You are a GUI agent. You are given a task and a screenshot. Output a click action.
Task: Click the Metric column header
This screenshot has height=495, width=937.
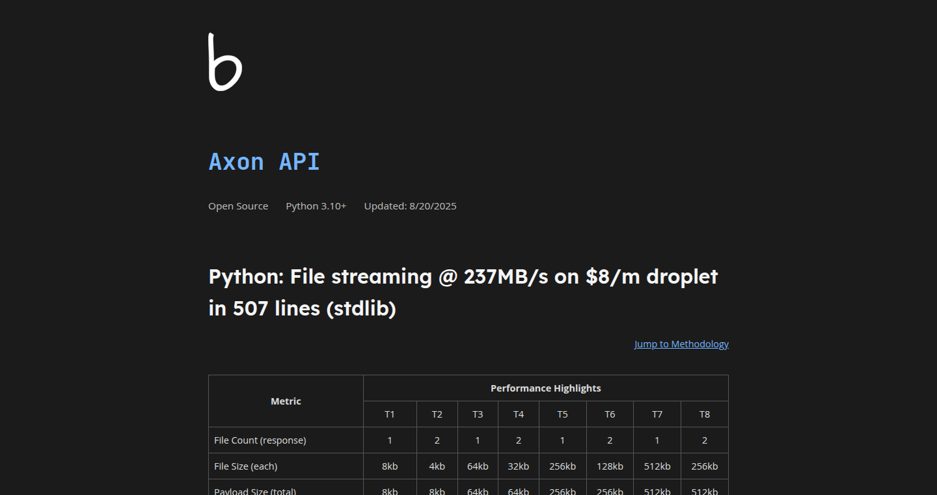coord(286,401)
